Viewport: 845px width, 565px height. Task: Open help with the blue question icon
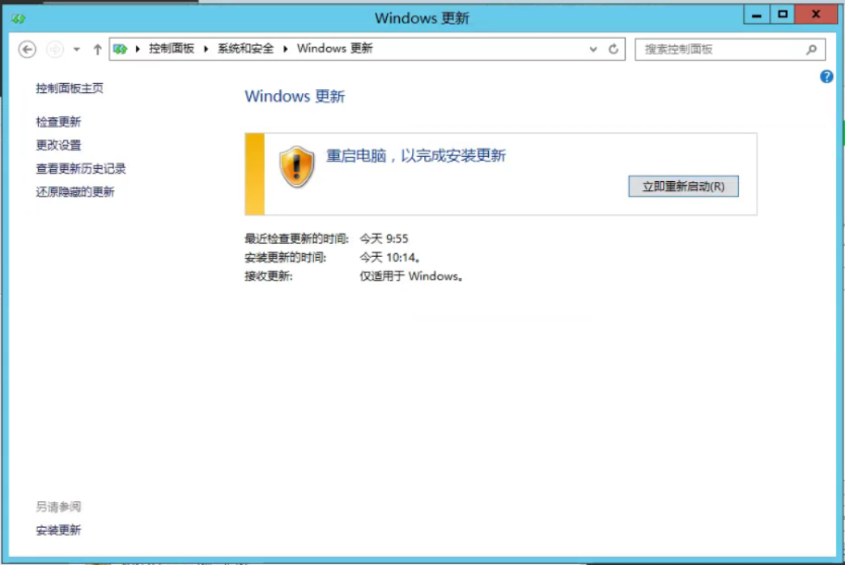[x=826, y=77]
